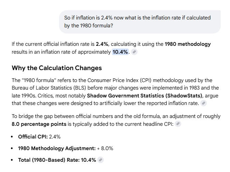Open the citation link after 'reported inflation rate.'
Screen dimensions: 230x172
(x=203, y=103)
